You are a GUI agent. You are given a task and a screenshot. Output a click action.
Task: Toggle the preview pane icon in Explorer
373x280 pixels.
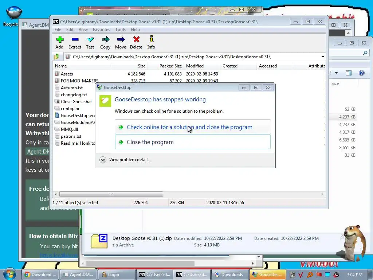349,73
